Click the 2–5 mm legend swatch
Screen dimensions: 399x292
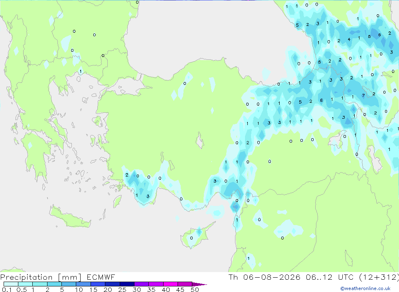[54, 284]
